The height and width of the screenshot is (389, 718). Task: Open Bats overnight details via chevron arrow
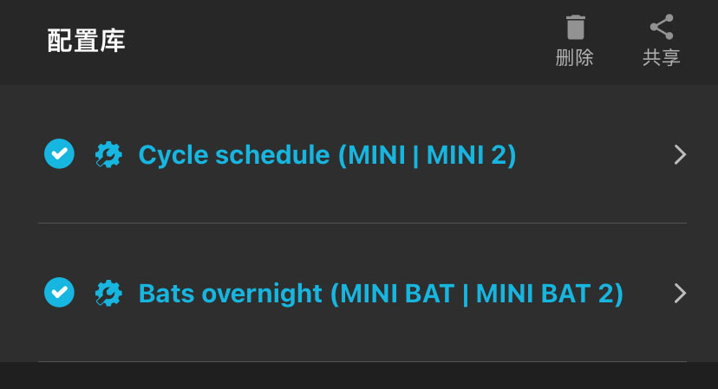(680, 293)
